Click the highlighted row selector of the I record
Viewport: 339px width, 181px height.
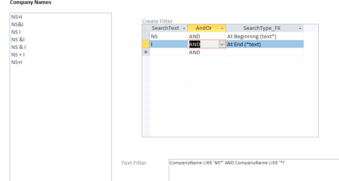(x=146, y=44)
